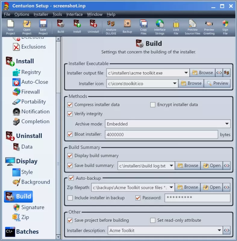Select Completion in the sidebar
Screen dimensions: 237x241
[x=31, y=121]
